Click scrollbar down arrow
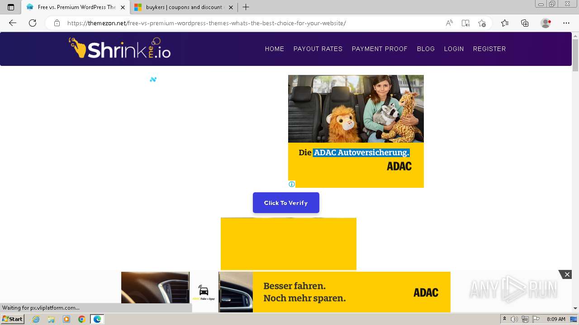 pyautogui.click(x=575, y=309)
